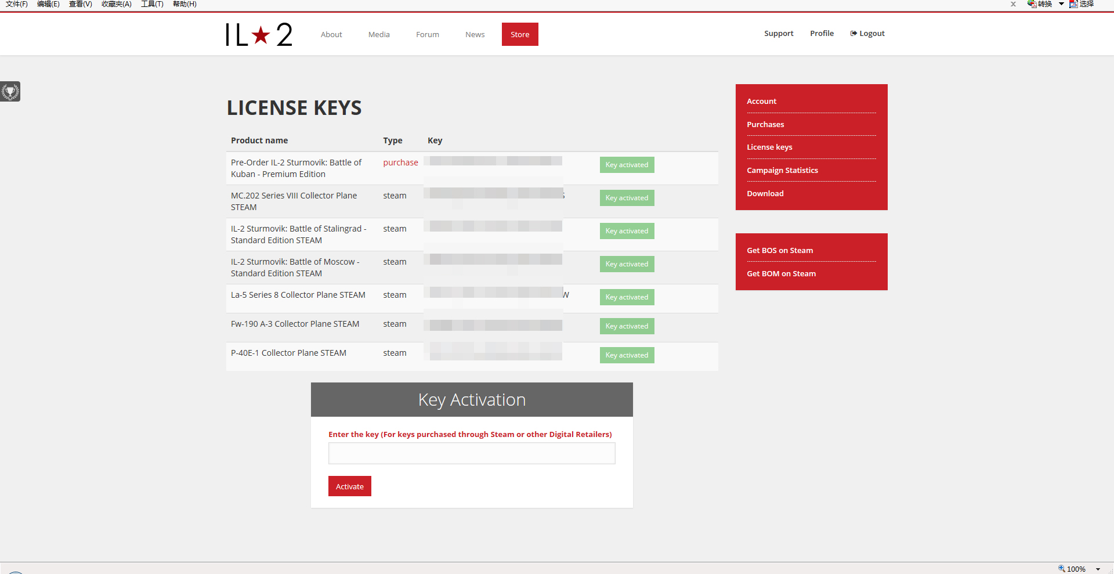Click the 'Key' column header
Viewport: 1114px width, 574px height.
click(x=435, y=140)
